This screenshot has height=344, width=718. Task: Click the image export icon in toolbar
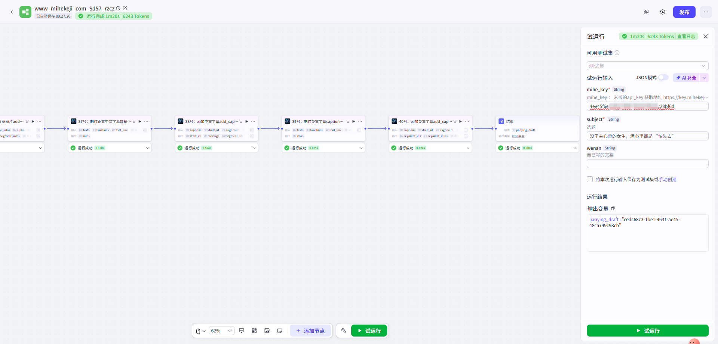(267, 331)
